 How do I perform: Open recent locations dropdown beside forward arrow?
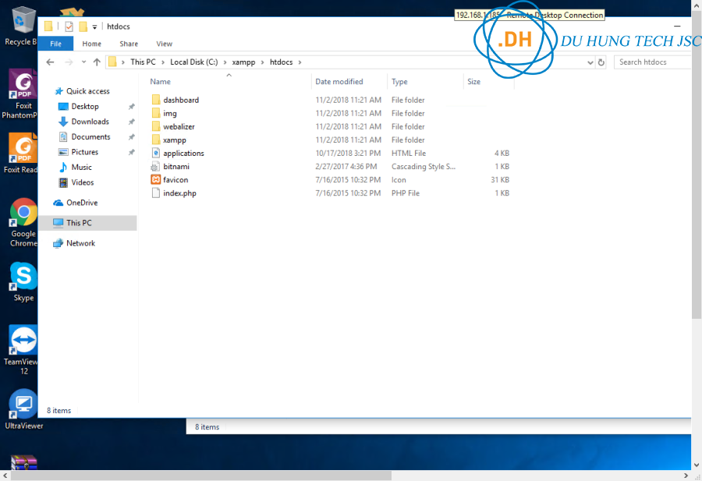(x=83, y=62)
